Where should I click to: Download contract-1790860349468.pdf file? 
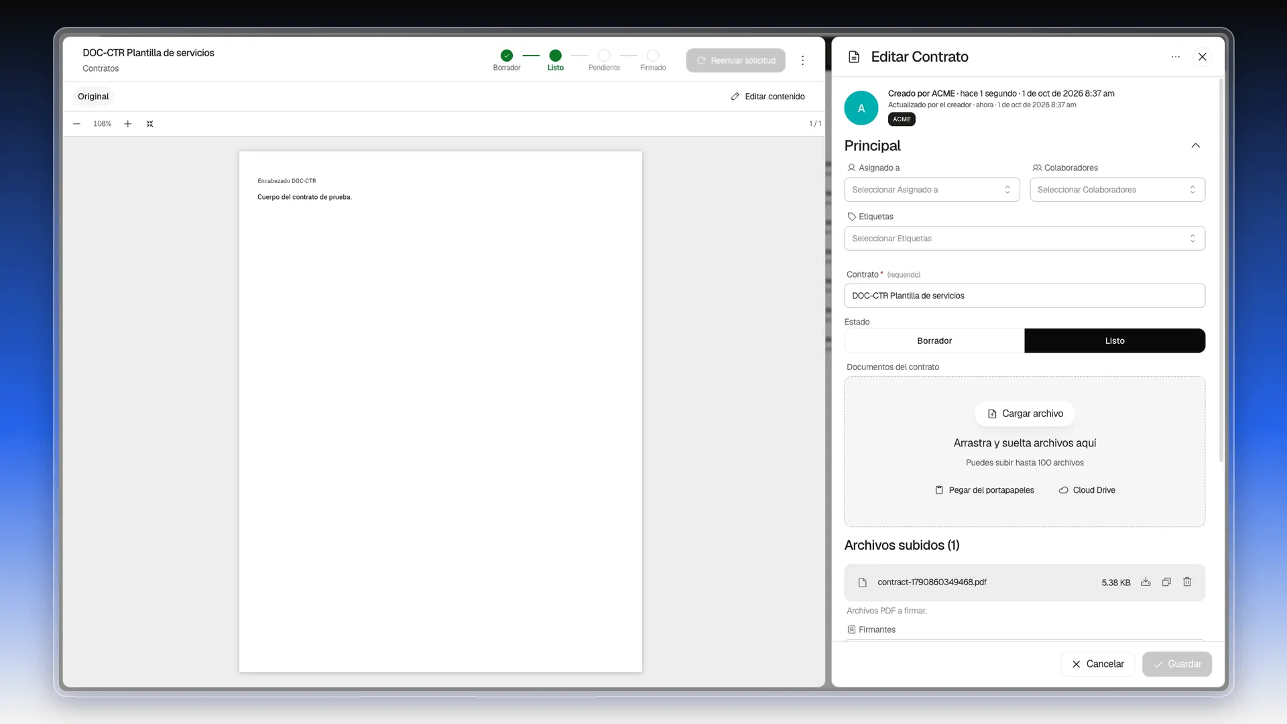(x=1146, y=583)
